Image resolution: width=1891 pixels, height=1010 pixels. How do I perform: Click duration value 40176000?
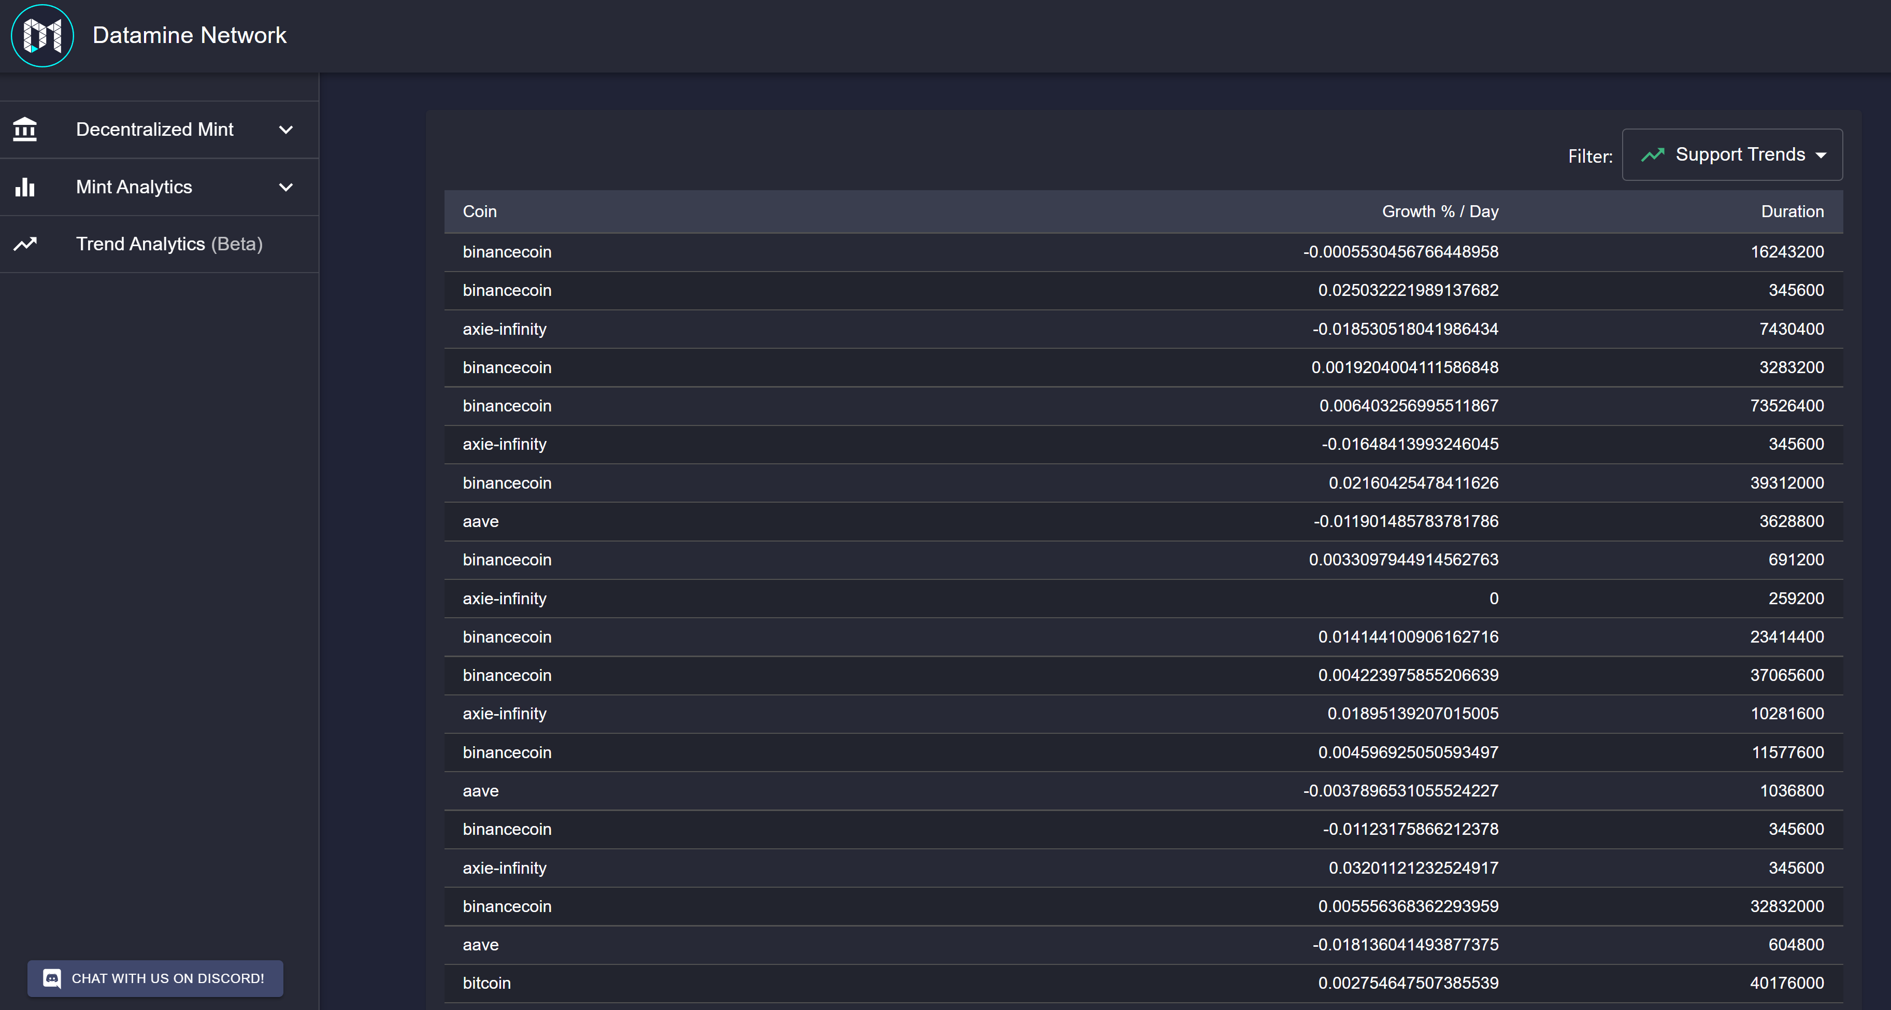(x=1787, y=983)
